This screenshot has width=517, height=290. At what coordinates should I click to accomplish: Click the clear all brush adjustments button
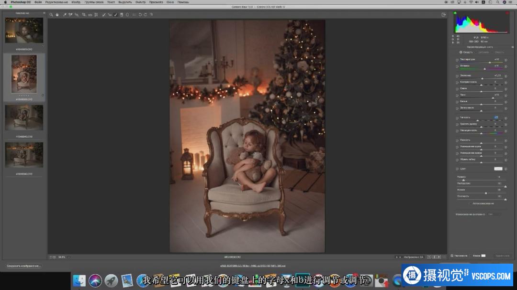pyautogui.click(x=503, y=256)
